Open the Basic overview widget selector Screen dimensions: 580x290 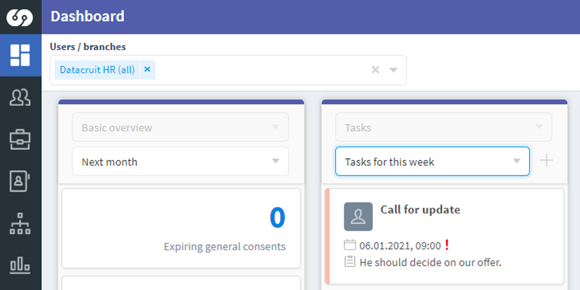(180, 127)
